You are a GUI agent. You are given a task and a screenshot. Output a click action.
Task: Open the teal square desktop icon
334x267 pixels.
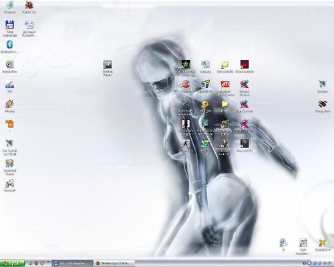tap(205, 123)
